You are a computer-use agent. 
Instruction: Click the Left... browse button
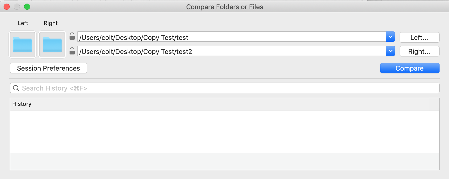coord(419,38)
